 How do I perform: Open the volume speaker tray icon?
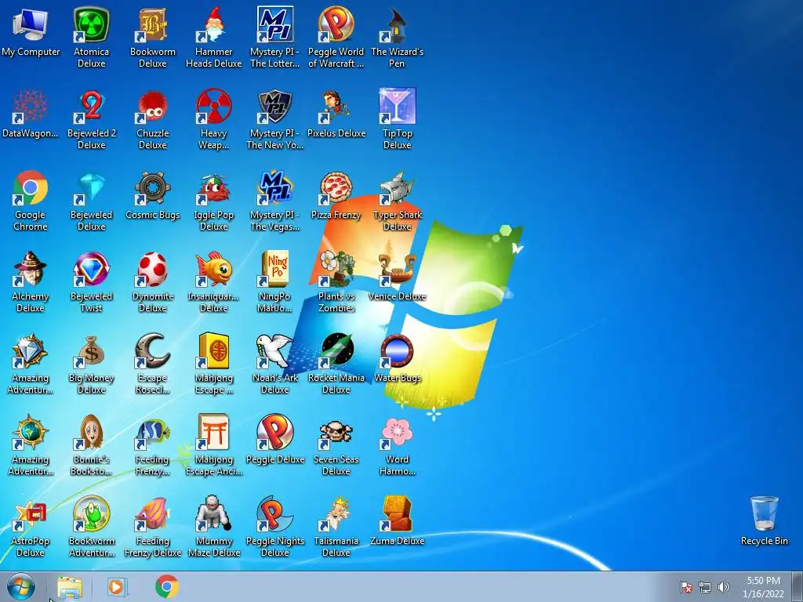point(724,588)
